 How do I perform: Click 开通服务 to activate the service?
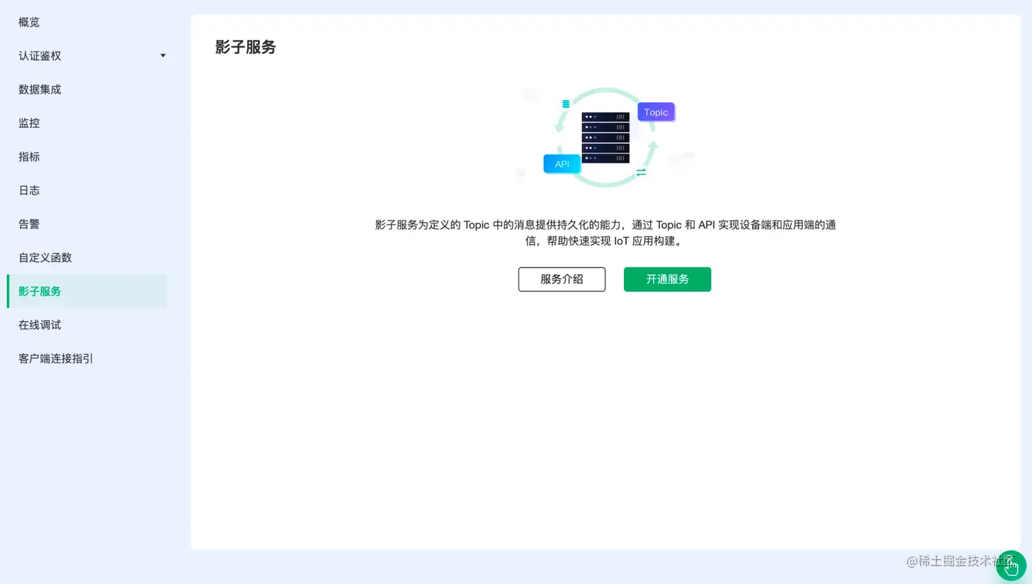(667, 279)
